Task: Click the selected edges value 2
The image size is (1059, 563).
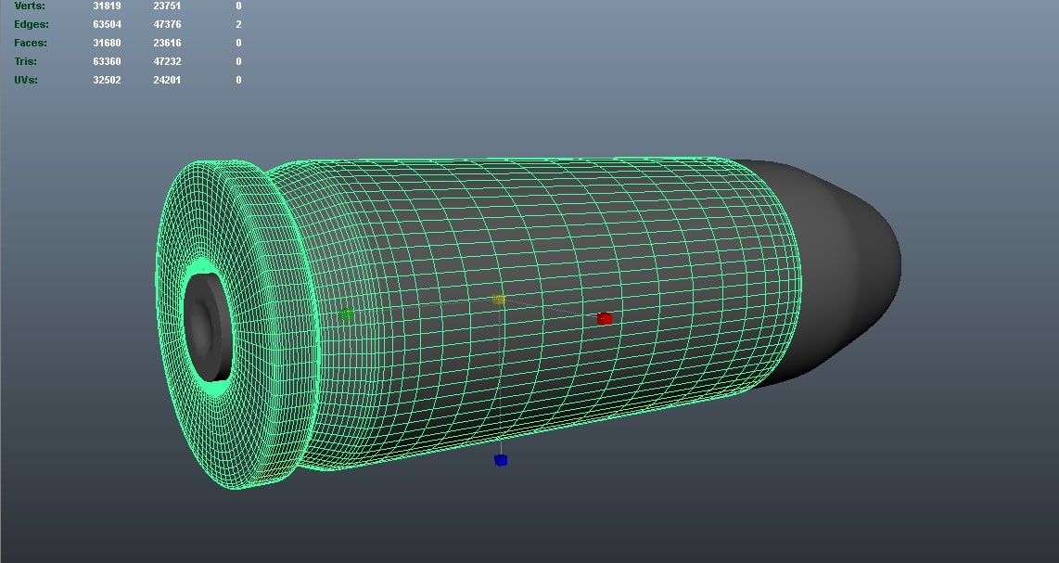Action: click(x=238, y=24)
